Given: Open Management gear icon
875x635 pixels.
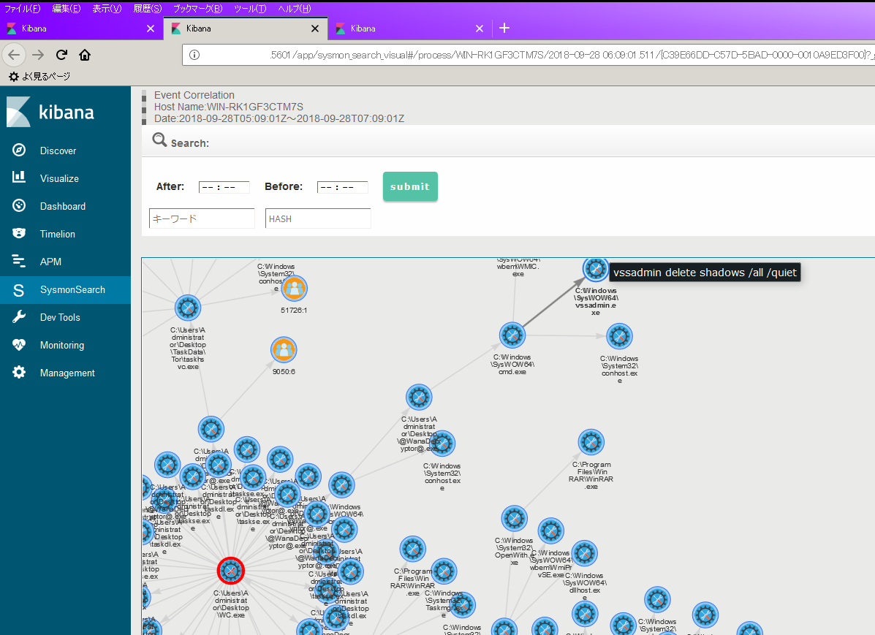Looking at the screenshot, I should click(x=19, y=373).
